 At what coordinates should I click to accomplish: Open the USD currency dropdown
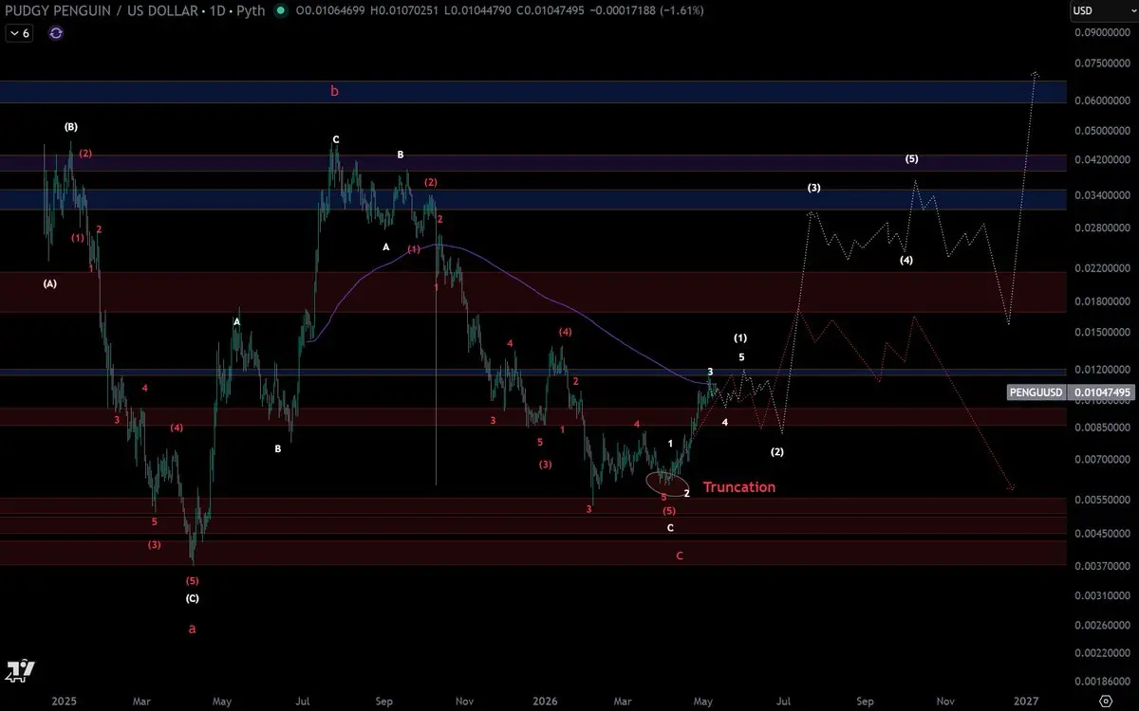1102,10
